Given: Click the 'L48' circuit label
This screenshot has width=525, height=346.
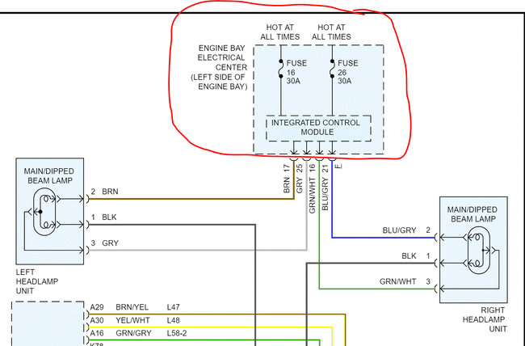Looking at the screenshot, I should pyautogui.click(x=174, y=320).
